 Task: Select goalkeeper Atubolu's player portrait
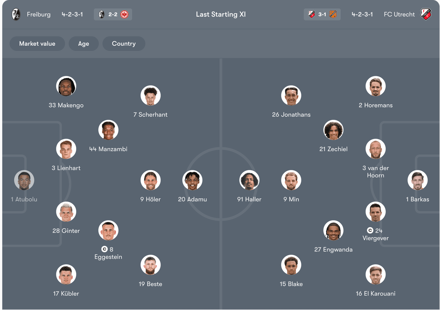pyautogui.click(x=24, y=180)
